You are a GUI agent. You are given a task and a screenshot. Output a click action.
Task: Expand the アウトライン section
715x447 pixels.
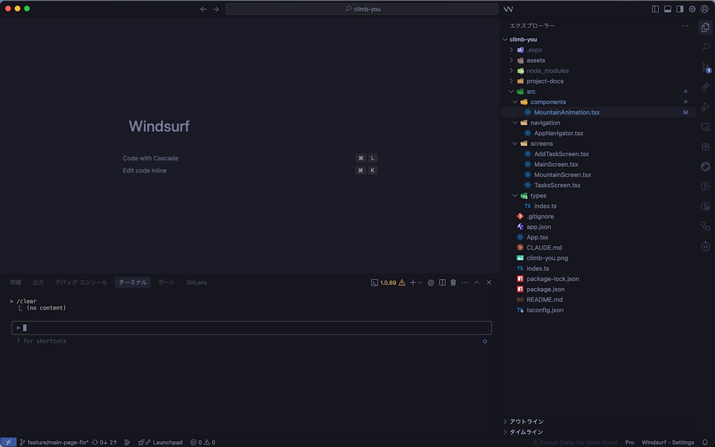pyautogui.click(x=526, y=421)
